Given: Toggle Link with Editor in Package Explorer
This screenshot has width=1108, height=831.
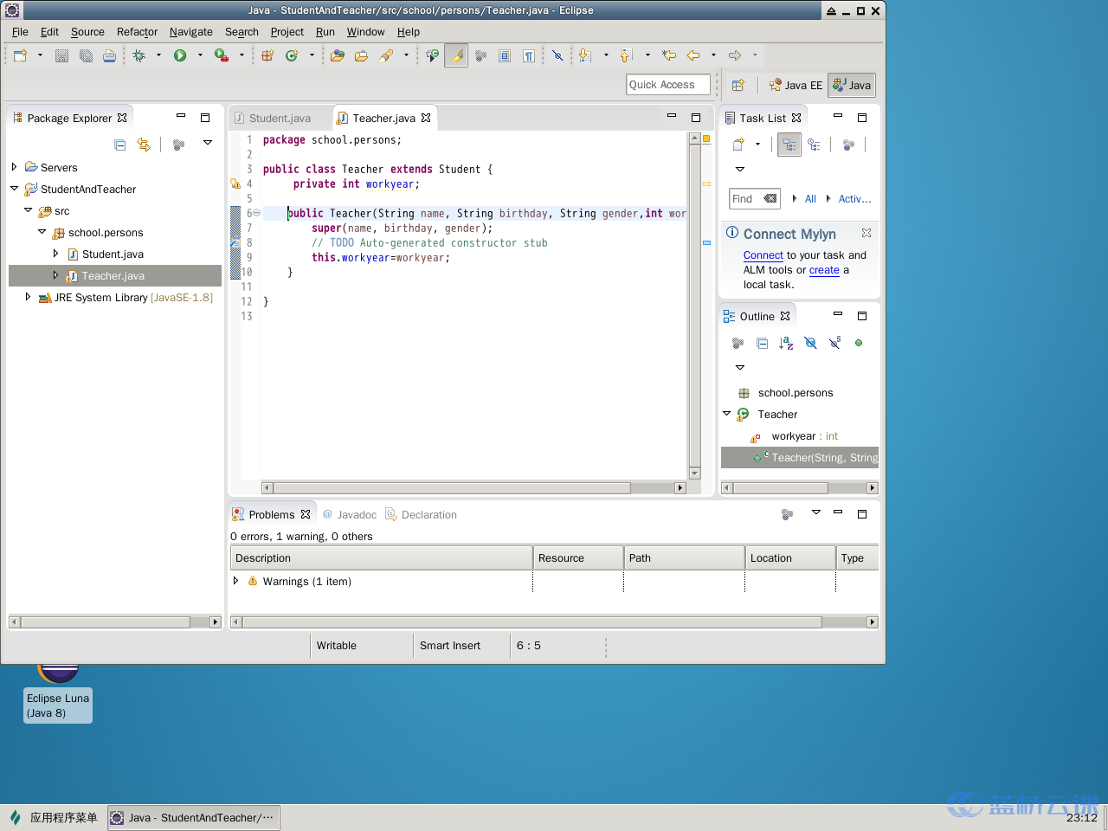Looking at the screenshot, I should 144,145.
